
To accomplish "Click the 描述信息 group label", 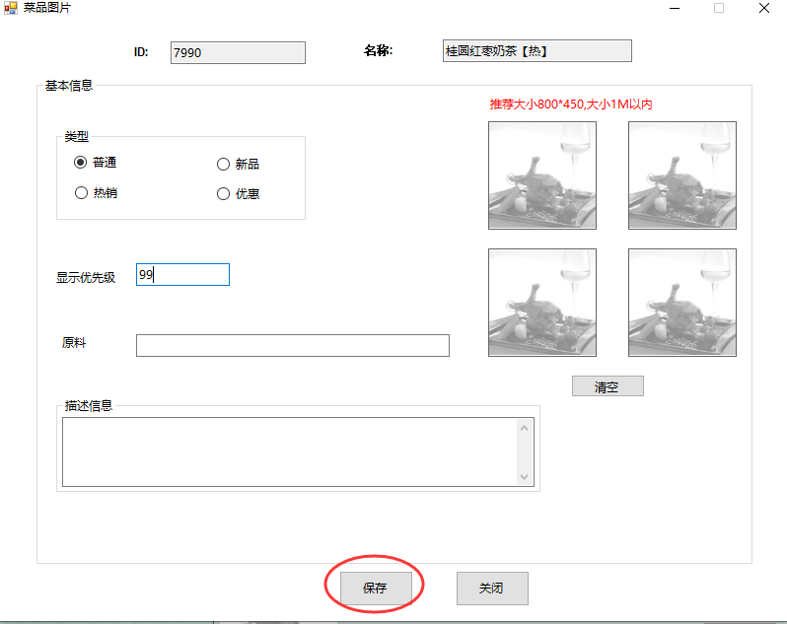I will 89,406.
